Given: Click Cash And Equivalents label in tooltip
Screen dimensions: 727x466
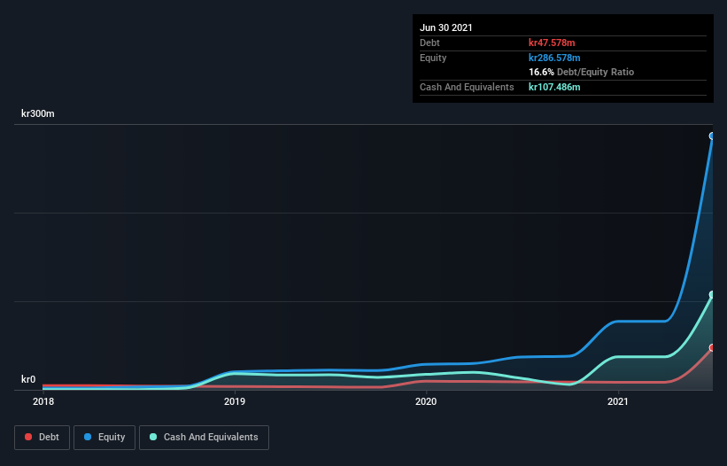Looking at the screenshot, I should (x=467, y=87).
